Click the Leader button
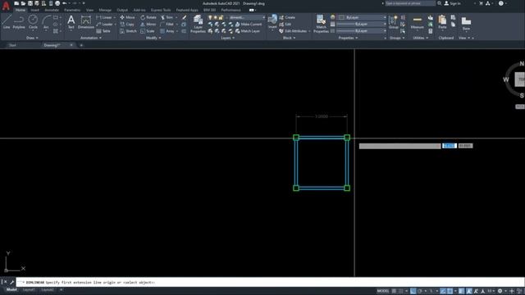The image size is (525, 295). point(105,24)
